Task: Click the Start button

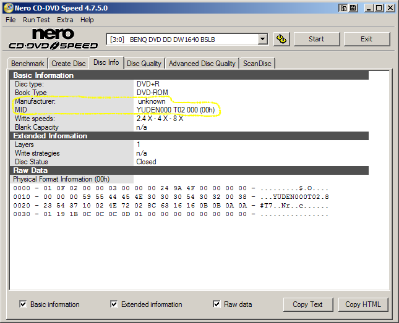Action: (317, 39)
